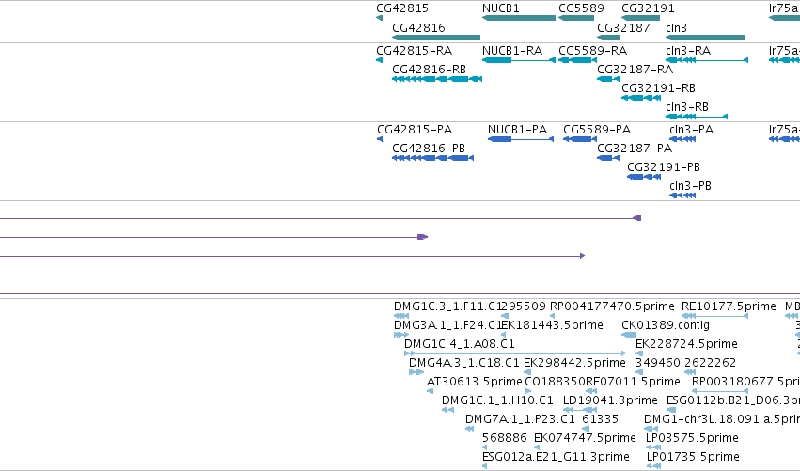This screenshot has width=800, height=471.
Task: Click EST RP004177470.5prime
Action: pos(612,306)
